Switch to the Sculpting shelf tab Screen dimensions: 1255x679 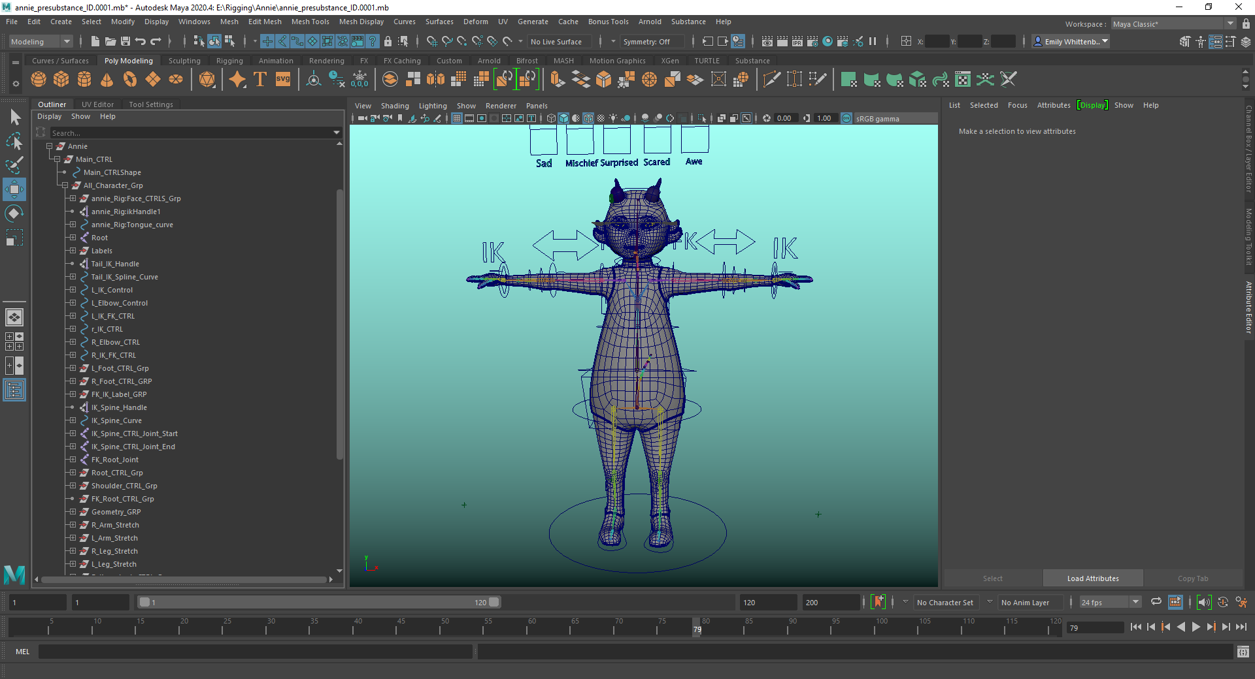[x=184, y=60]
